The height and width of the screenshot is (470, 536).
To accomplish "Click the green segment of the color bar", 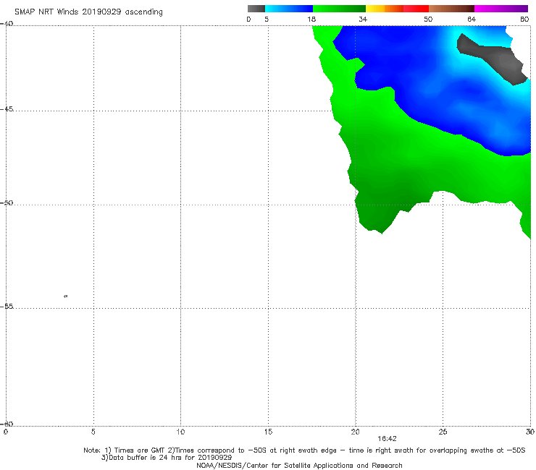I will tap(339, 9).
